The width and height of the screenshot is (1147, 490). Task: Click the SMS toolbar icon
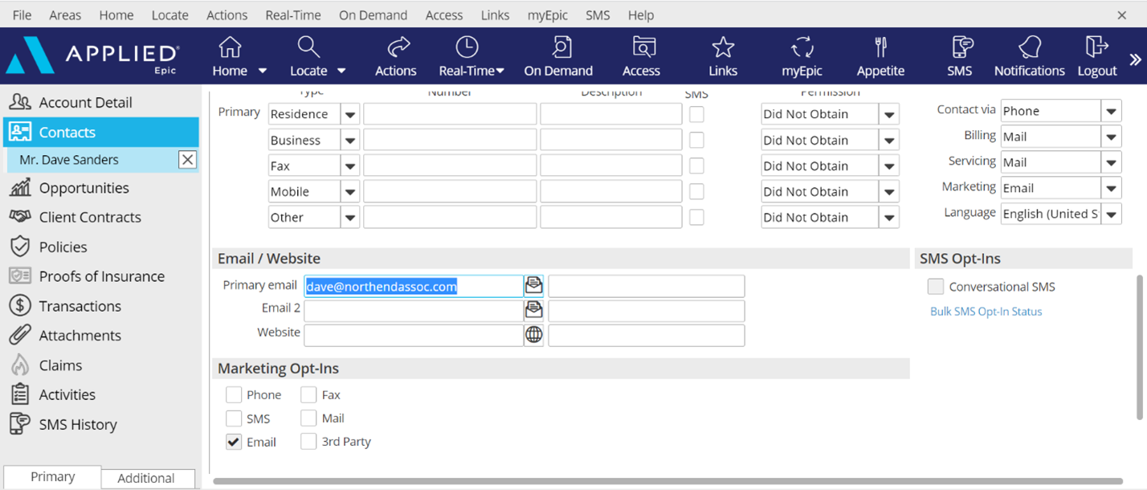(961, 47)
